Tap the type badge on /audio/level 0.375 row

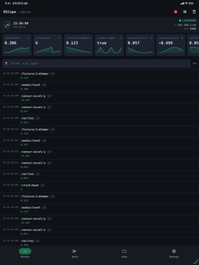pyautogui.click(x=44, y=208)
